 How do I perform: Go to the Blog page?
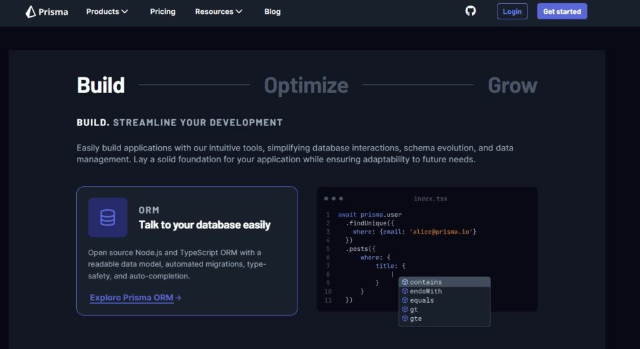[x=272, y=11]
